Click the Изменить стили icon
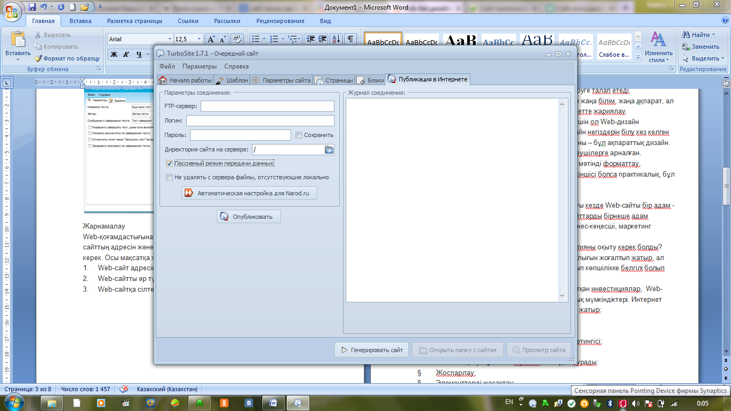The width and height of the screenshot is (731, 411). click(658, 40)
